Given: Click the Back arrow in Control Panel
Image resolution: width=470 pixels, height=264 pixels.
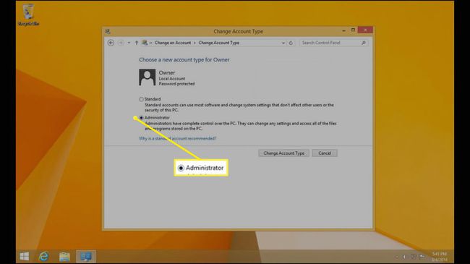Looking at the screenshot, I should (111, 43).
